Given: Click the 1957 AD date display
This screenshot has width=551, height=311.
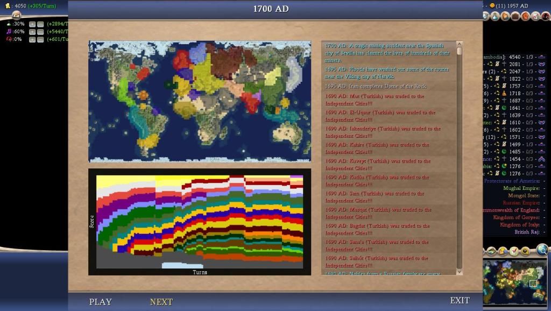Looking at the screenshot, I should [x=518, y=5].
